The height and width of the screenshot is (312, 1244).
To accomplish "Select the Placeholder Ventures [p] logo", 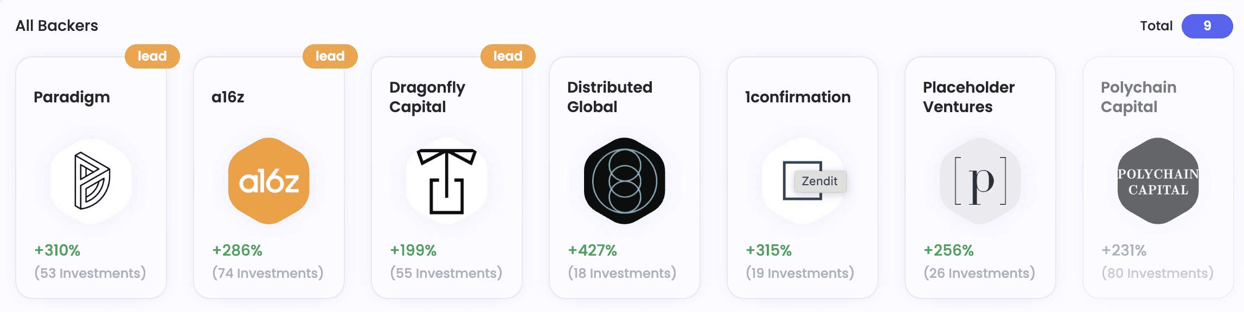I will [979, 181].
